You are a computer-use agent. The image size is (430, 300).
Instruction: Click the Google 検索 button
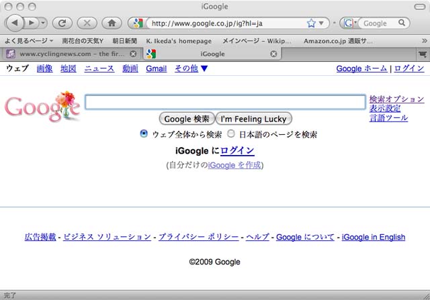[187, 119]
